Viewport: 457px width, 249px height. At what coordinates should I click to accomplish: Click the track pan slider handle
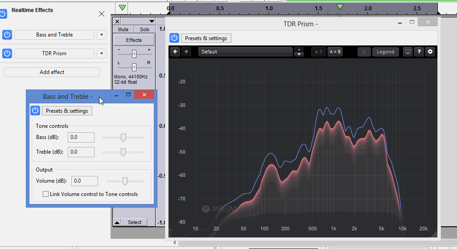pos(134,67)
